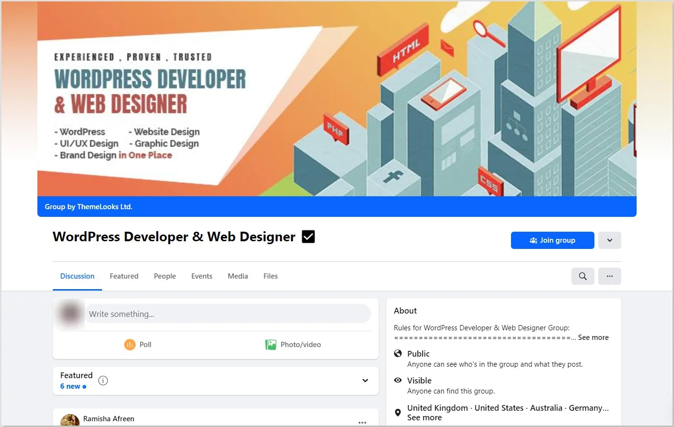Screen dimensions: 674x427
Task: Expand the Featured section chevron
Action: coord(365,381)
